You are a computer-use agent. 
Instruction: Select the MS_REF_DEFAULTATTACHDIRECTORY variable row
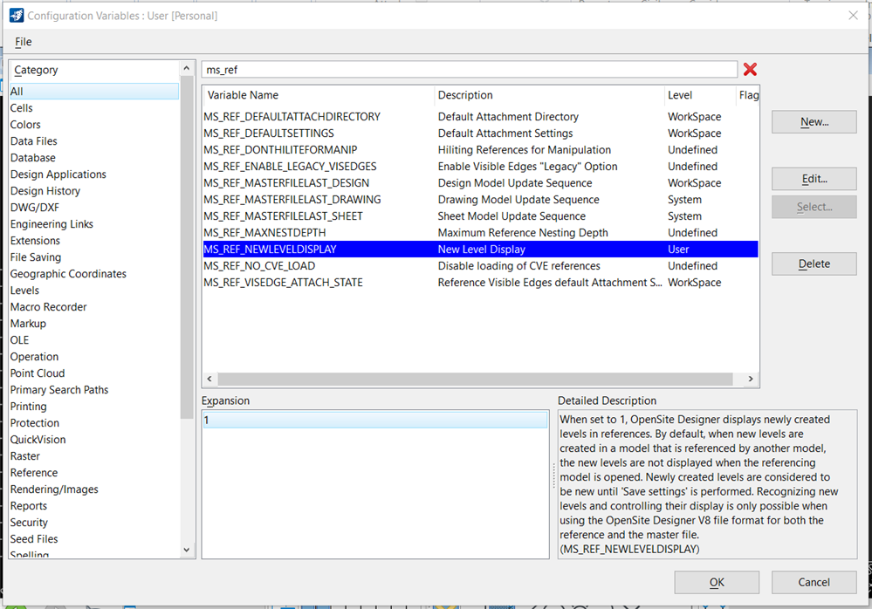coord(480,117)
